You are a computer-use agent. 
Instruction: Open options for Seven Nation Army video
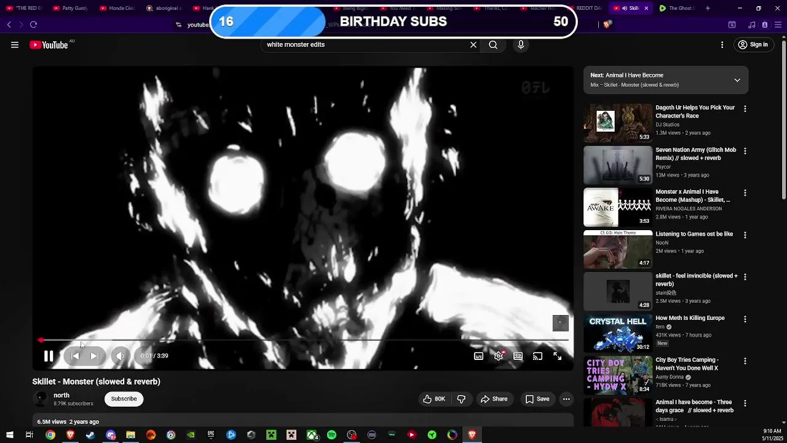click(745, 151)
